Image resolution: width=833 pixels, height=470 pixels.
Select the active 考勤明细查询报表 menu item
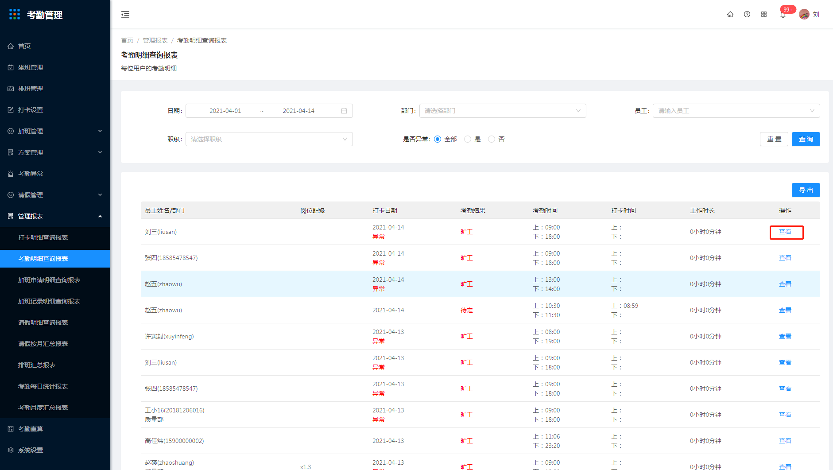55,259
